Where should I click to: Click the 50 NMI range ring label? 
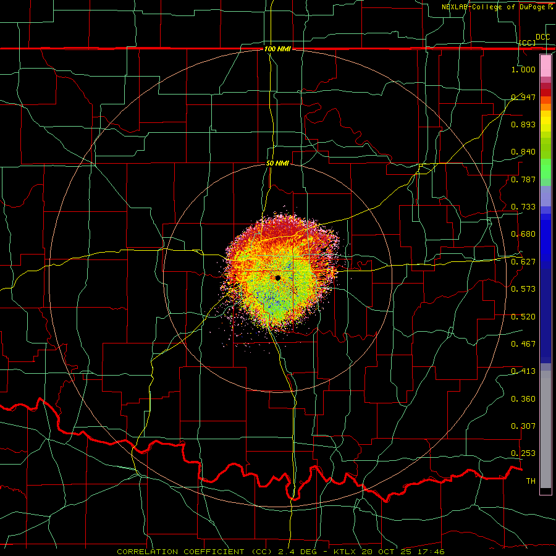tap(277, 163)
